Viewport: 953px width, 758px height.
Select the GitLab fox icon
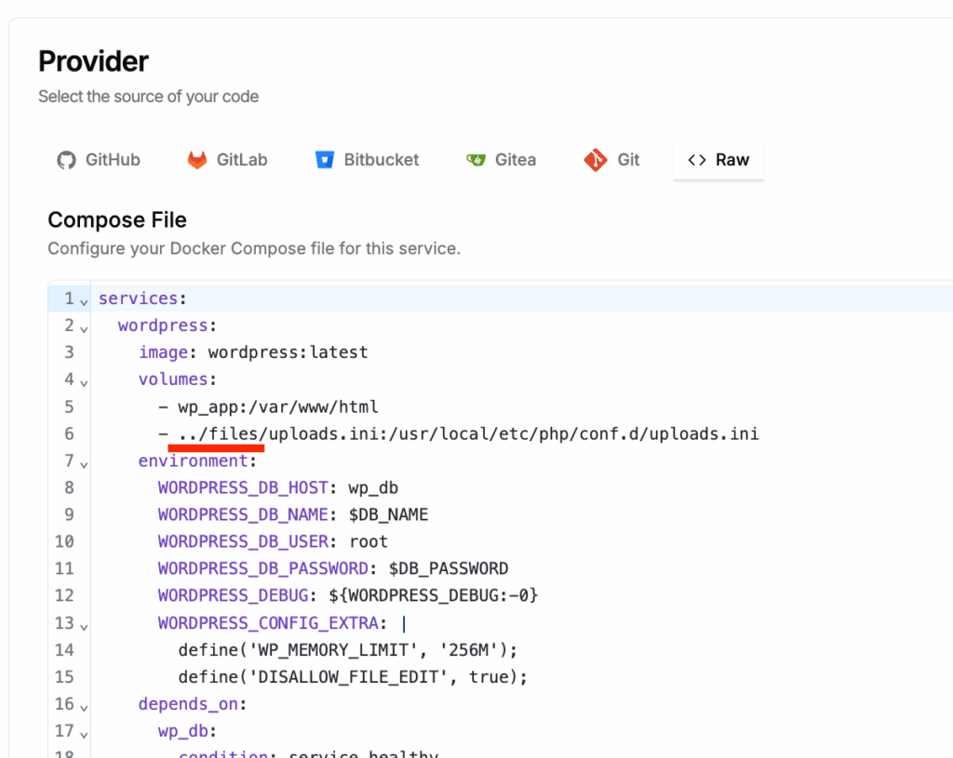pyautogui.click(x=196, y=159)
